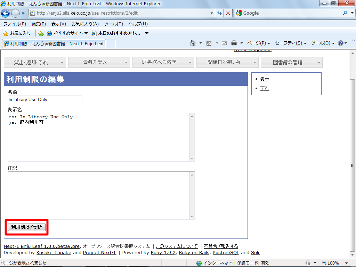Open the ファイル(F) menu
This screenshot has height=267, width=356.
(x=15, y=24)
